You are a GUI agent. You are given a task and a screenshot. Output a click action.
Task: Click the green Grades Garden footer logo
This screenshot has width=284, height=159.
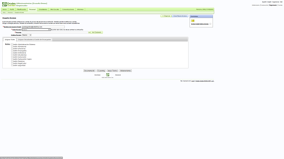click(107, 75)
